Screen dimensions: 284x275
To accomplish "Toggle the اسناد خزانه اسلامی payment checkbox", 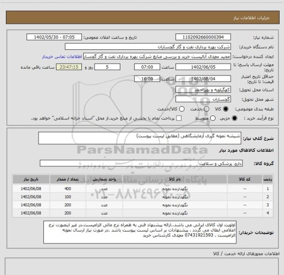I will click(179, 118).
